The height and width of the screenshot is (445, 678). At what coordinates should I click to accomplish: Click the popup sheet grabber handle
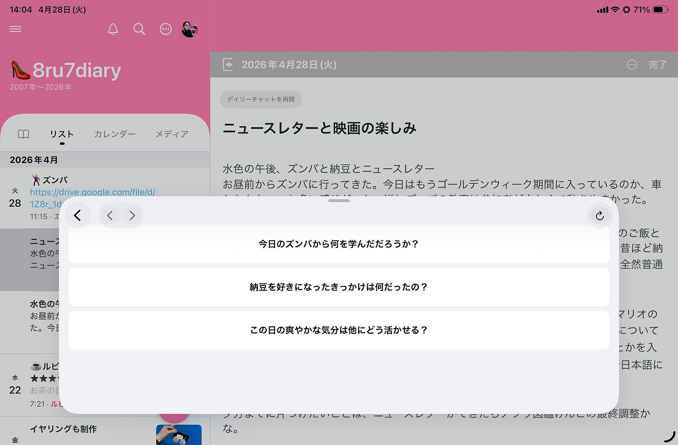point(339,201)
